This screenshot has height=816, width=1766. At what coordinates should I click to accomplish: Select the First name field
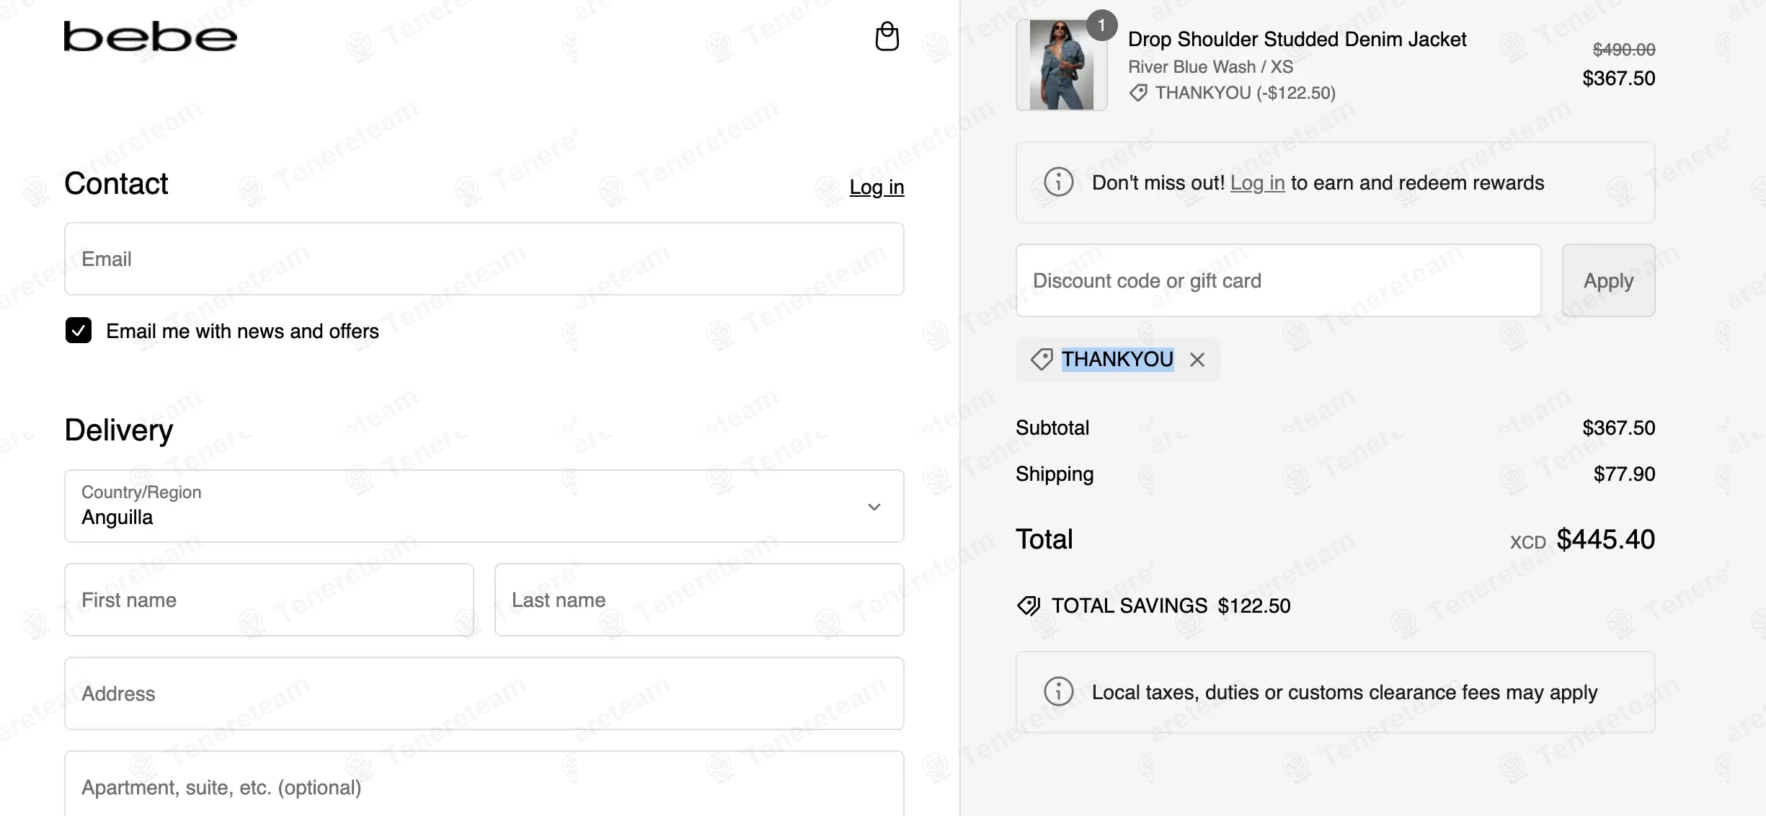(x=269, y=600)
